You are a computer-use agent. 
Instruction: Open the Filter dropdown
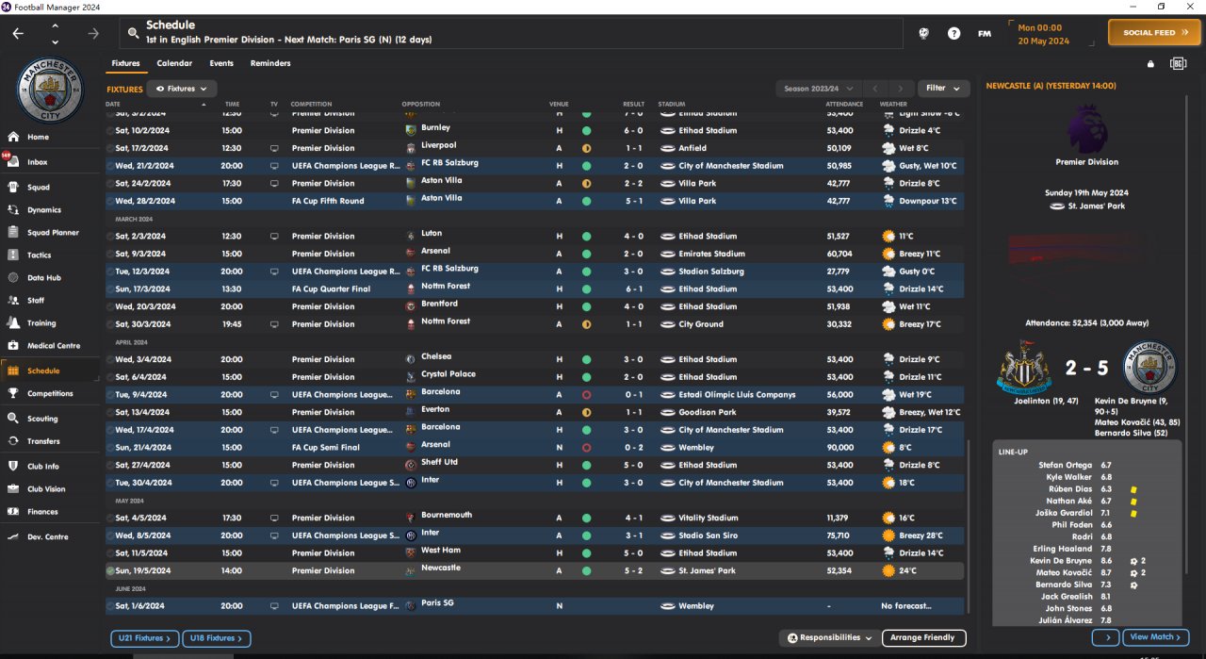tap(943, 89)
